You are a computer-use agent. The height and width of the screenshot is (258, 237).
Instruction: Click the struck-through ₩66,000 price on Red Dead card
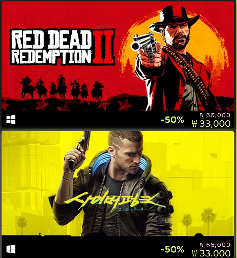pyautogui.click(x=215, y=115)
